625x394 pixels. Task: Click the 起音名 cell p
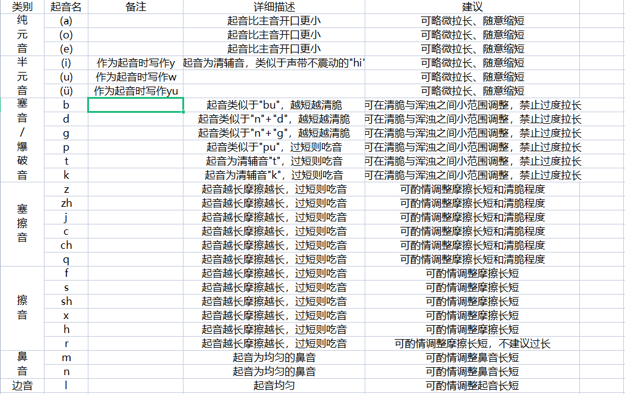[x=66, y=147]
